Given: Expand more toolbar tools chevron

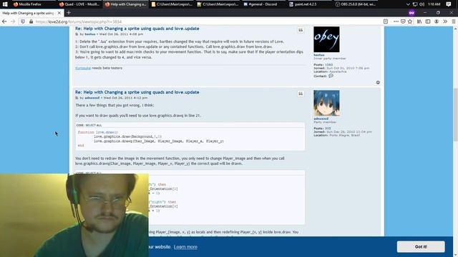Looking at the screenshot, I should pyautogui.click(x=445, y=21).
